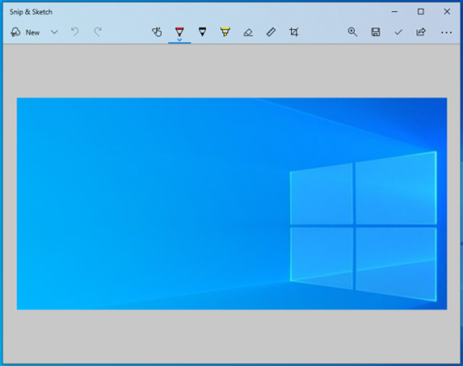Close the Snip & Sketch window
The width and height of the screenshot is (463, 366).
447,11
